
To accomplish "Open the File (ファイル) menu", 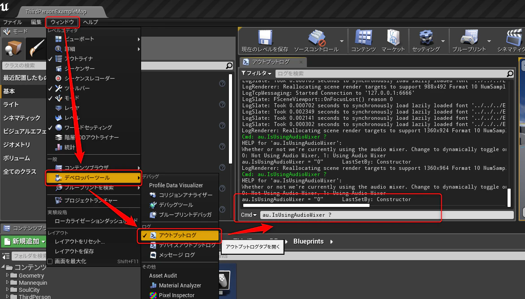I will pos(13,22).
